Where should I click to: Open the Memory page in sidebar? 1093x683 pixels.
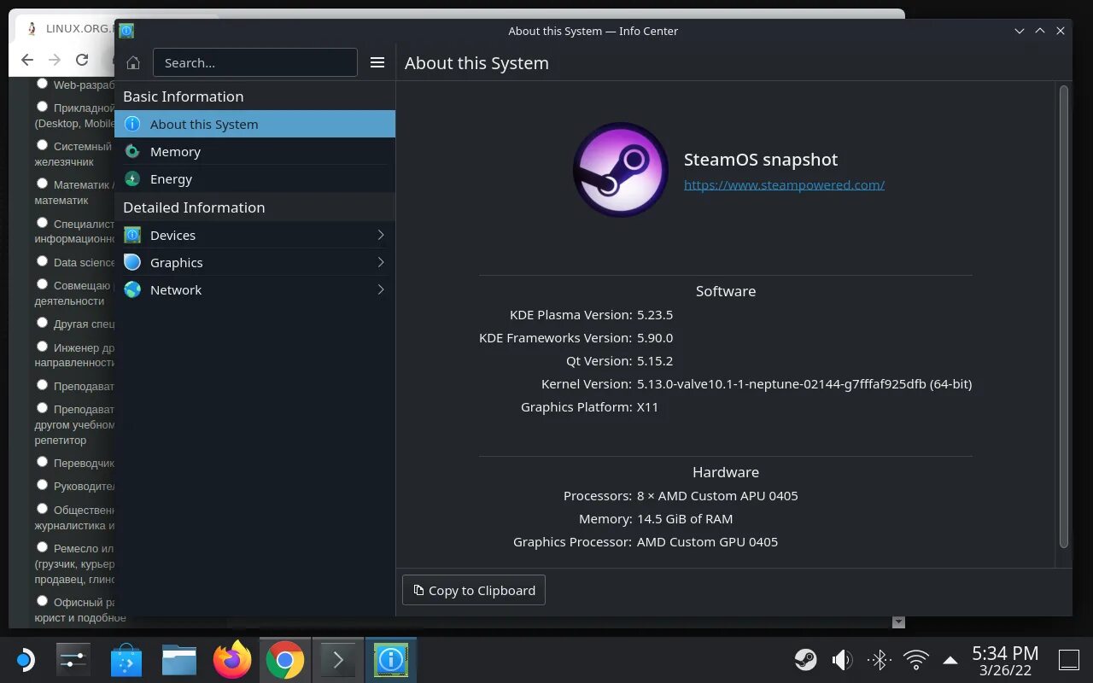[x=254, y=151]
